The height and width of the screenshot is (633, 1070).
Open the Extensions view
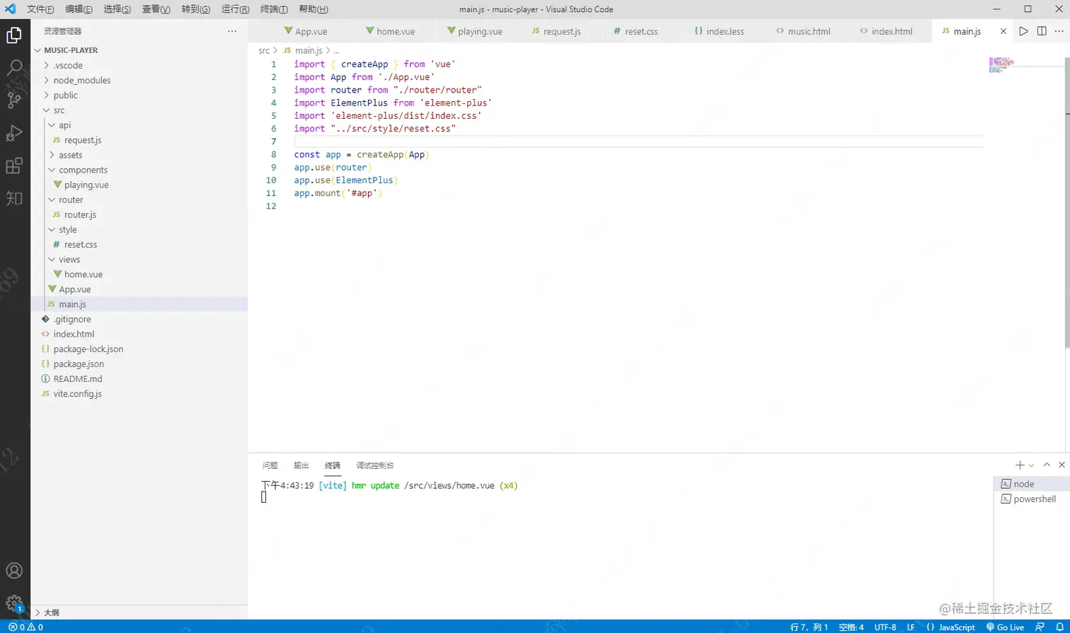[x=14, y=165]
